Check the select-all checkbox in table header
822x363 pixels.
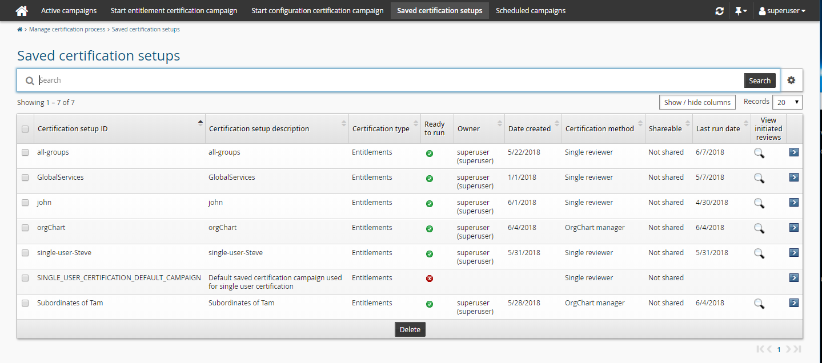click(25, 129)
